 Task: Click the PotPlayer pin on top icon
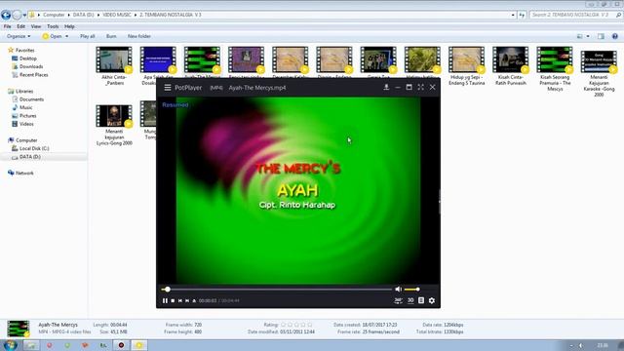[x=386, y=87]
